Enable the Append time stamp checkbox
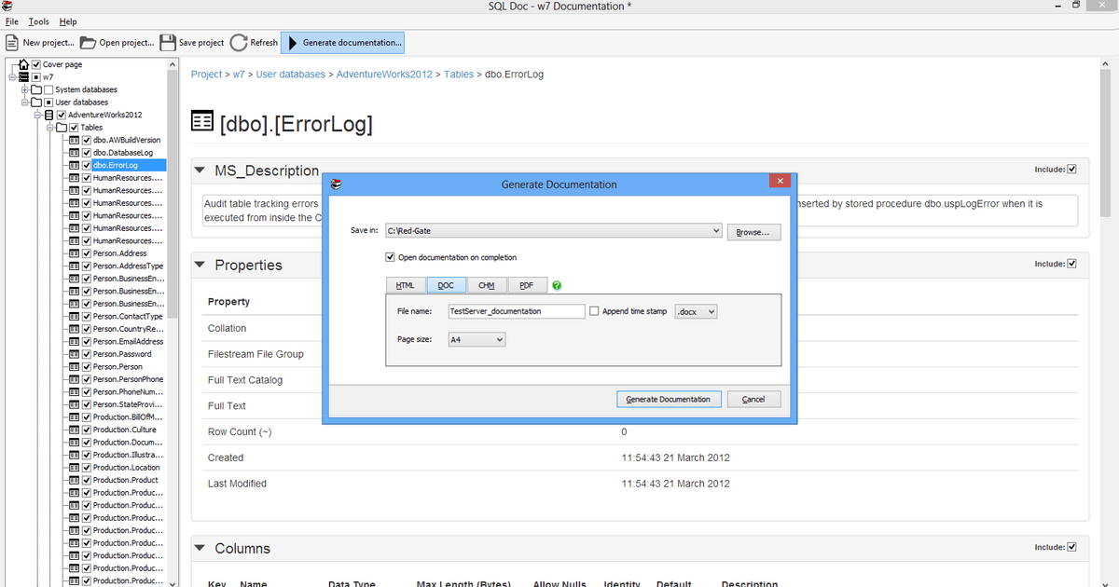The width and height of the screenshot is (1119, 587). [595, 311]
